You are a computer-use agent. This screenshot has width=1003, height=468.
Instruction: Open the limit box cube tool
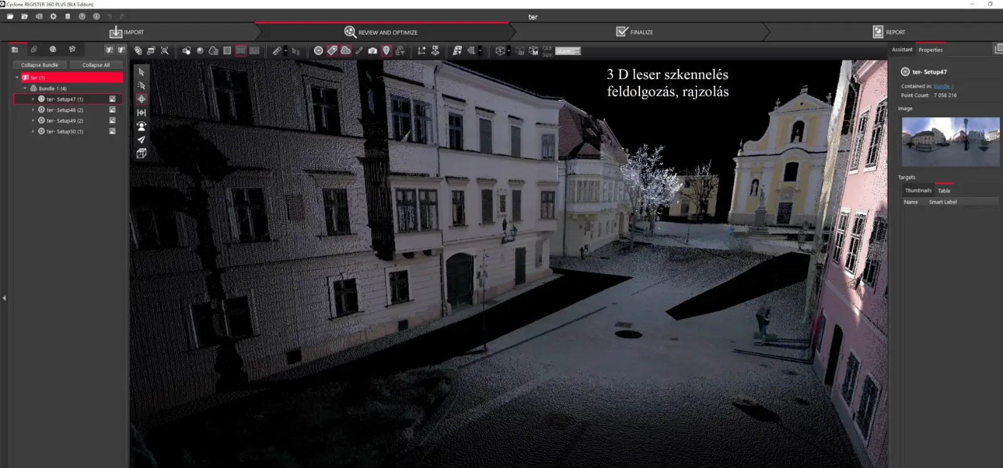click(x=142, y=153)
